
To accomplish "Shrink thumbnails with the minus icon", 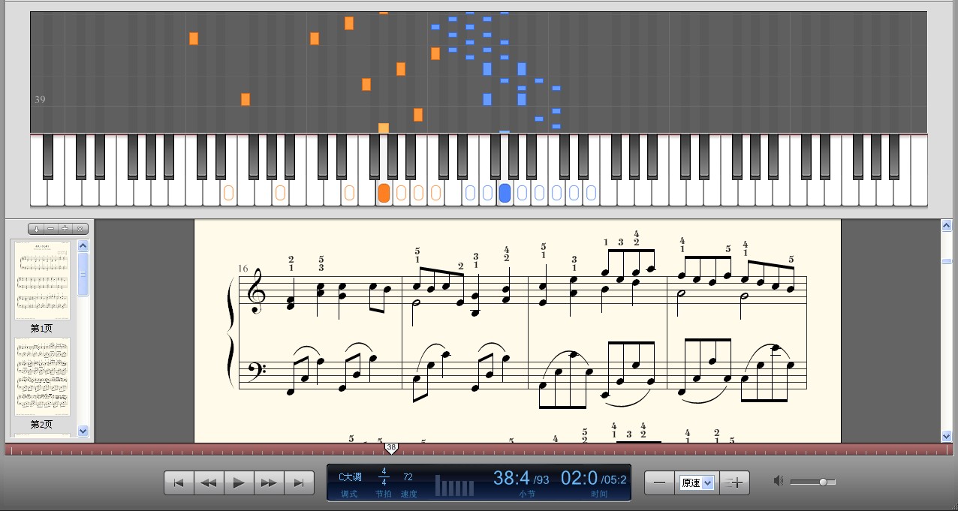I will point(50,229).
